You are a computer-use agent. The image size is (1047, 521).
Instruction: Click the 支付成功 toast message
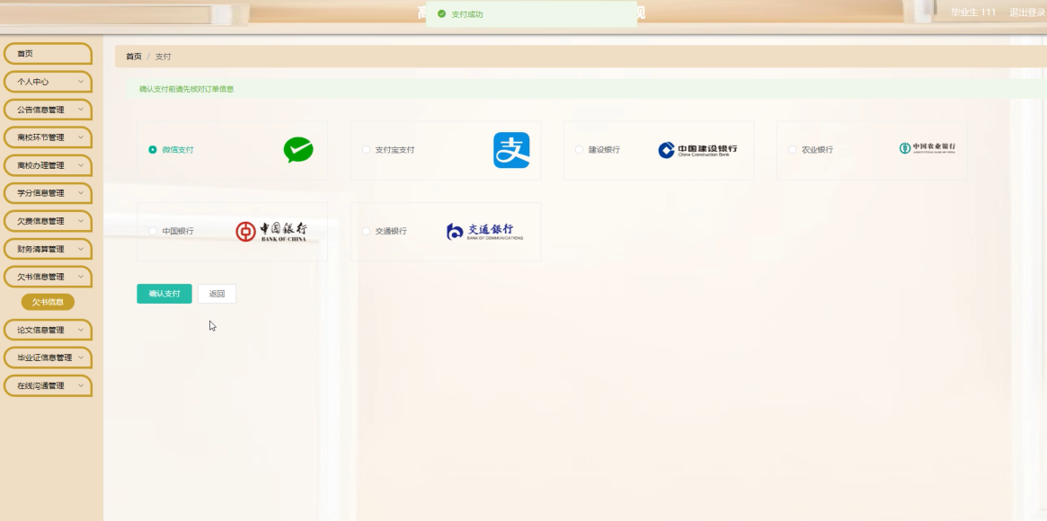coord(531,14)
